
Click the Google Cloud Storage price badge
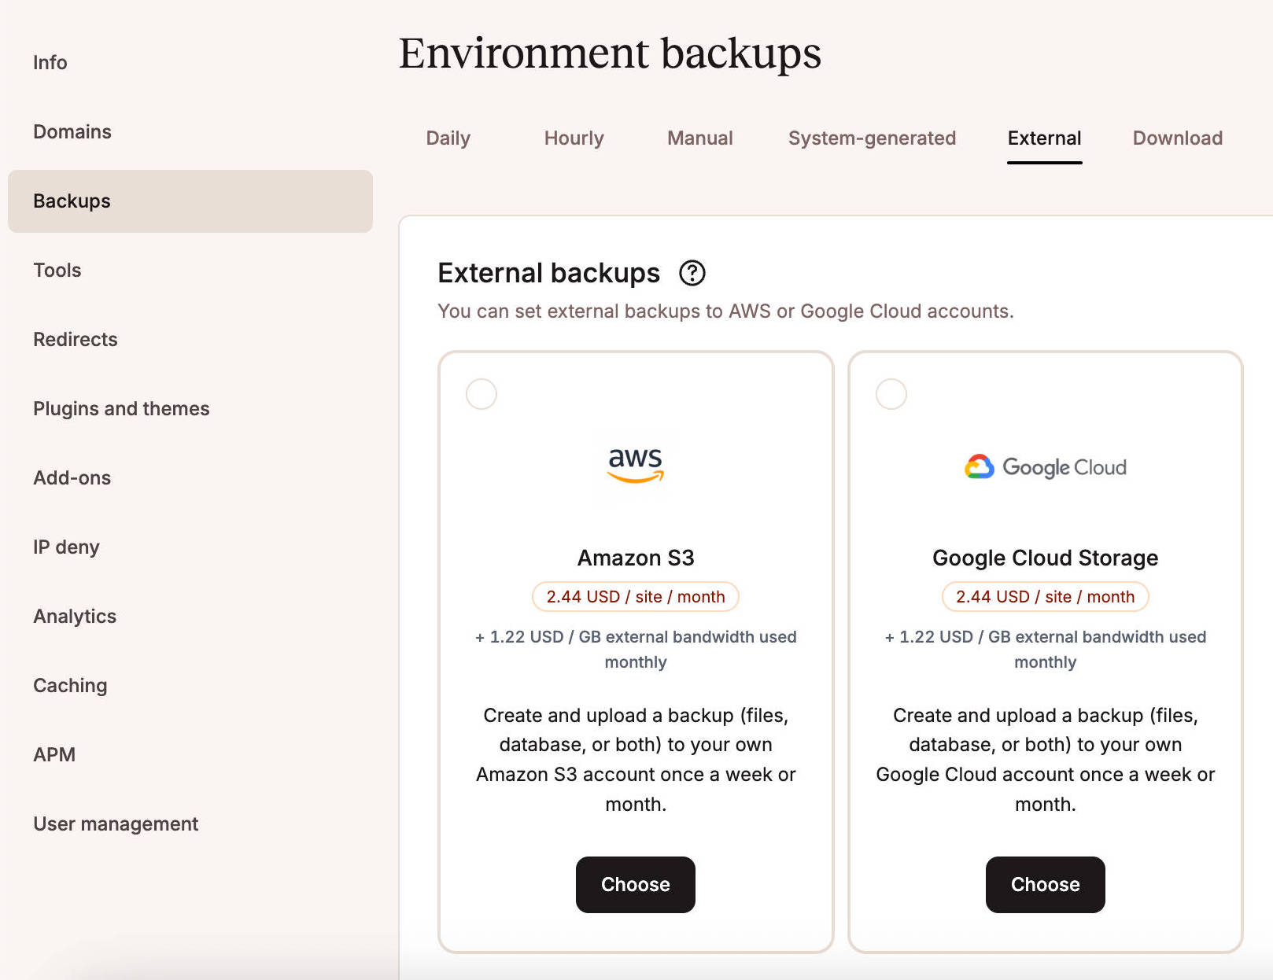click(x=1045, y=596)
